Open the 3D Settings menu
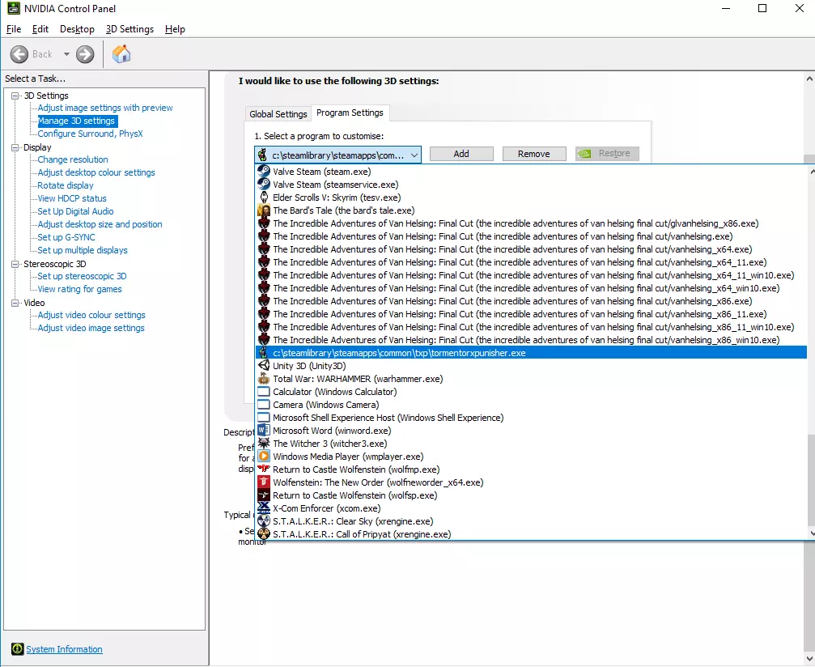Screen dimensions: 815x667 129,29
